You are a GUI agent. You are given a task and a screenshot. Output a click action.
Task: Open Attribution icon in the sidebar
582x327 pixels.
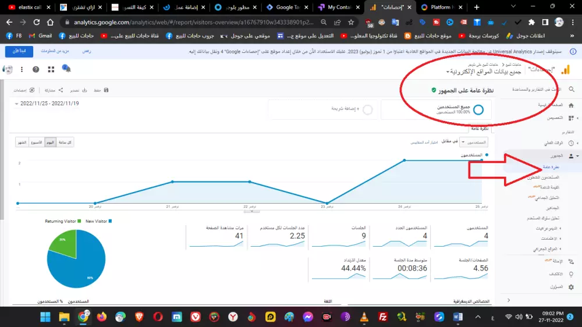[572, 262]
